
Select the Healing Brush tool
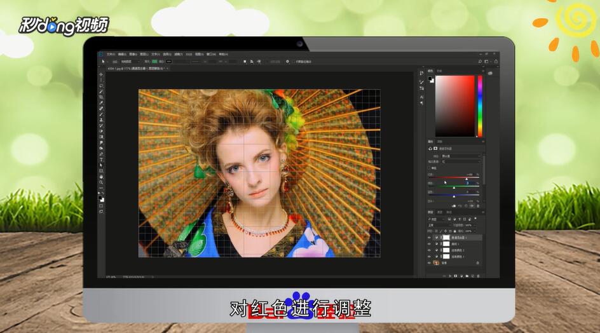pyautogui.click(x=101, y=109)
